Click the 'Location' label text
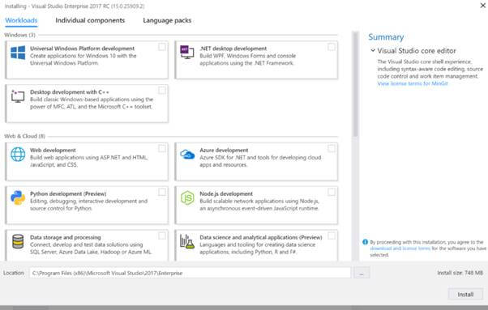488x310 pixels. (x=14, y=273)
